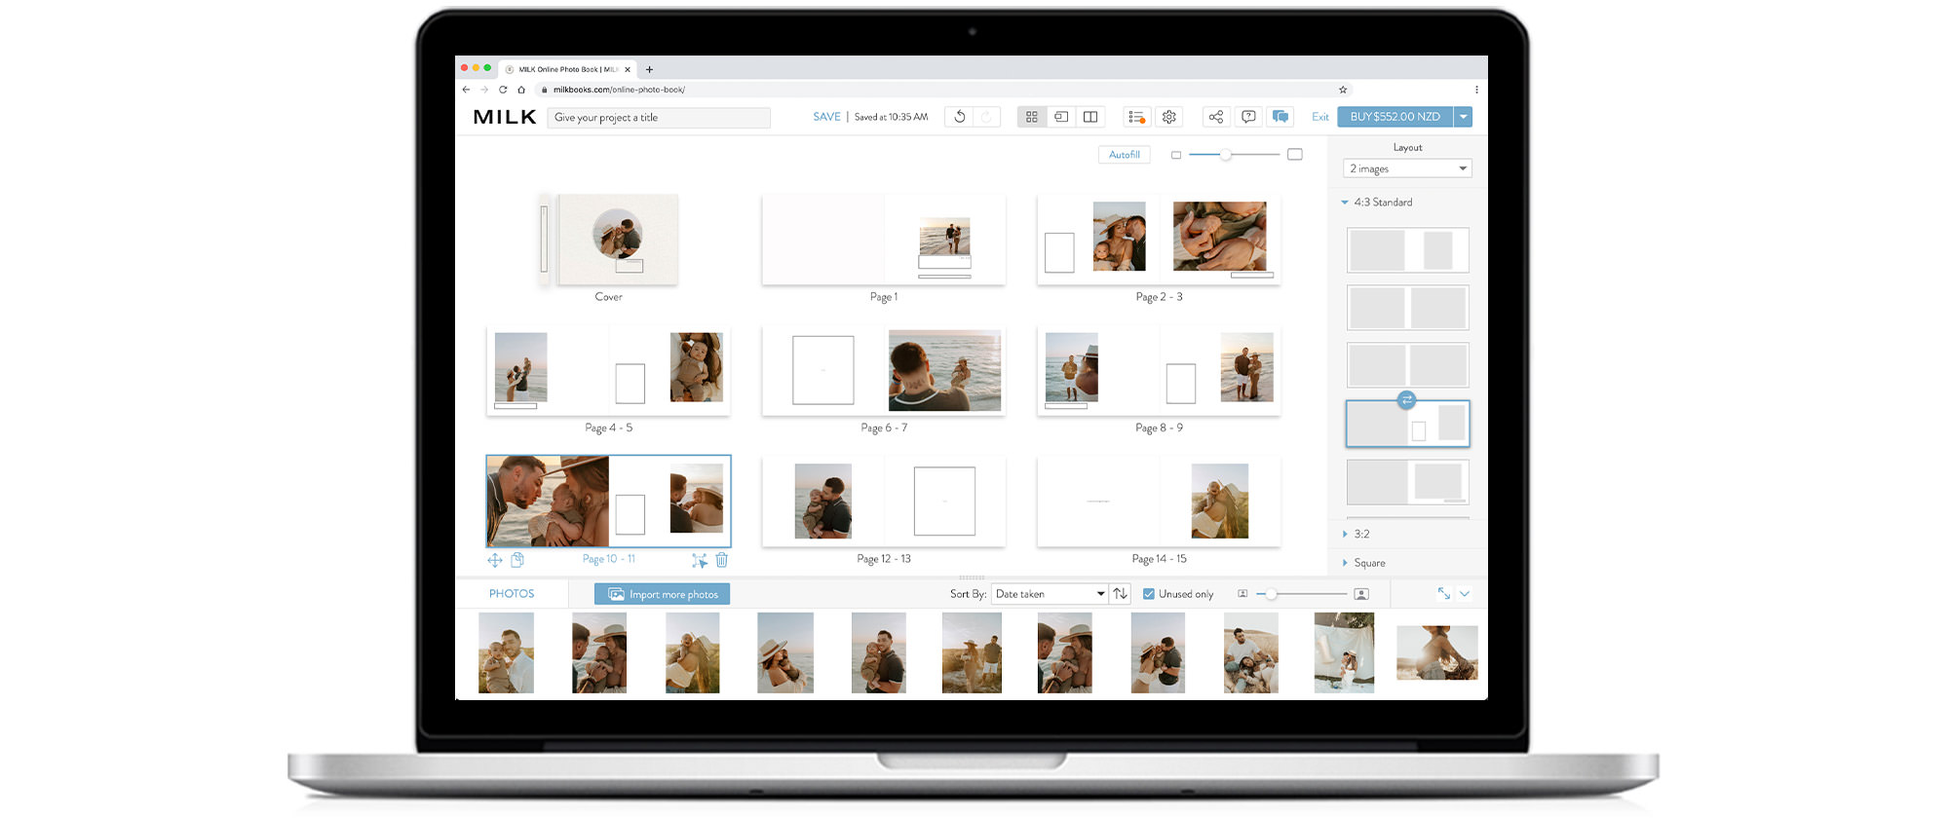This screenshot has height=818, width=1949.
Task: Click the project title input field
Action: (x=659, y=118)
